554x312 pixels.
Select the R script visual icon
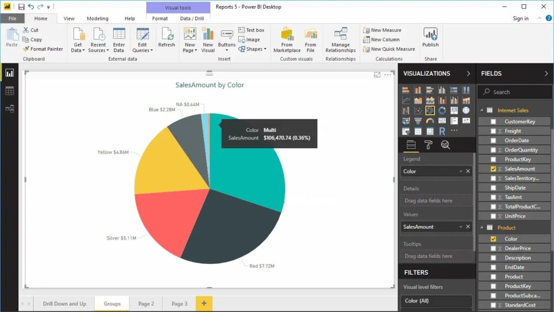pos(442,131)
